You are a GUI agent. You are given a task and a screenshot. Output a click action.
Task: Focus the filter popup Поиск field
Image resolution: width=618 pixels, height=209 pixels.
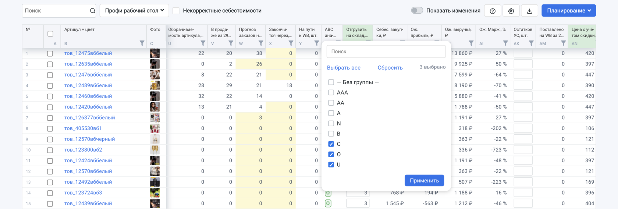pyautogui.click(x=386, y=52)
